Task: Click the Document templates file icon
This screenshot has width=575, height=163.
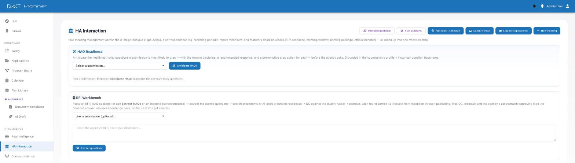Action: tap(11, 107)
